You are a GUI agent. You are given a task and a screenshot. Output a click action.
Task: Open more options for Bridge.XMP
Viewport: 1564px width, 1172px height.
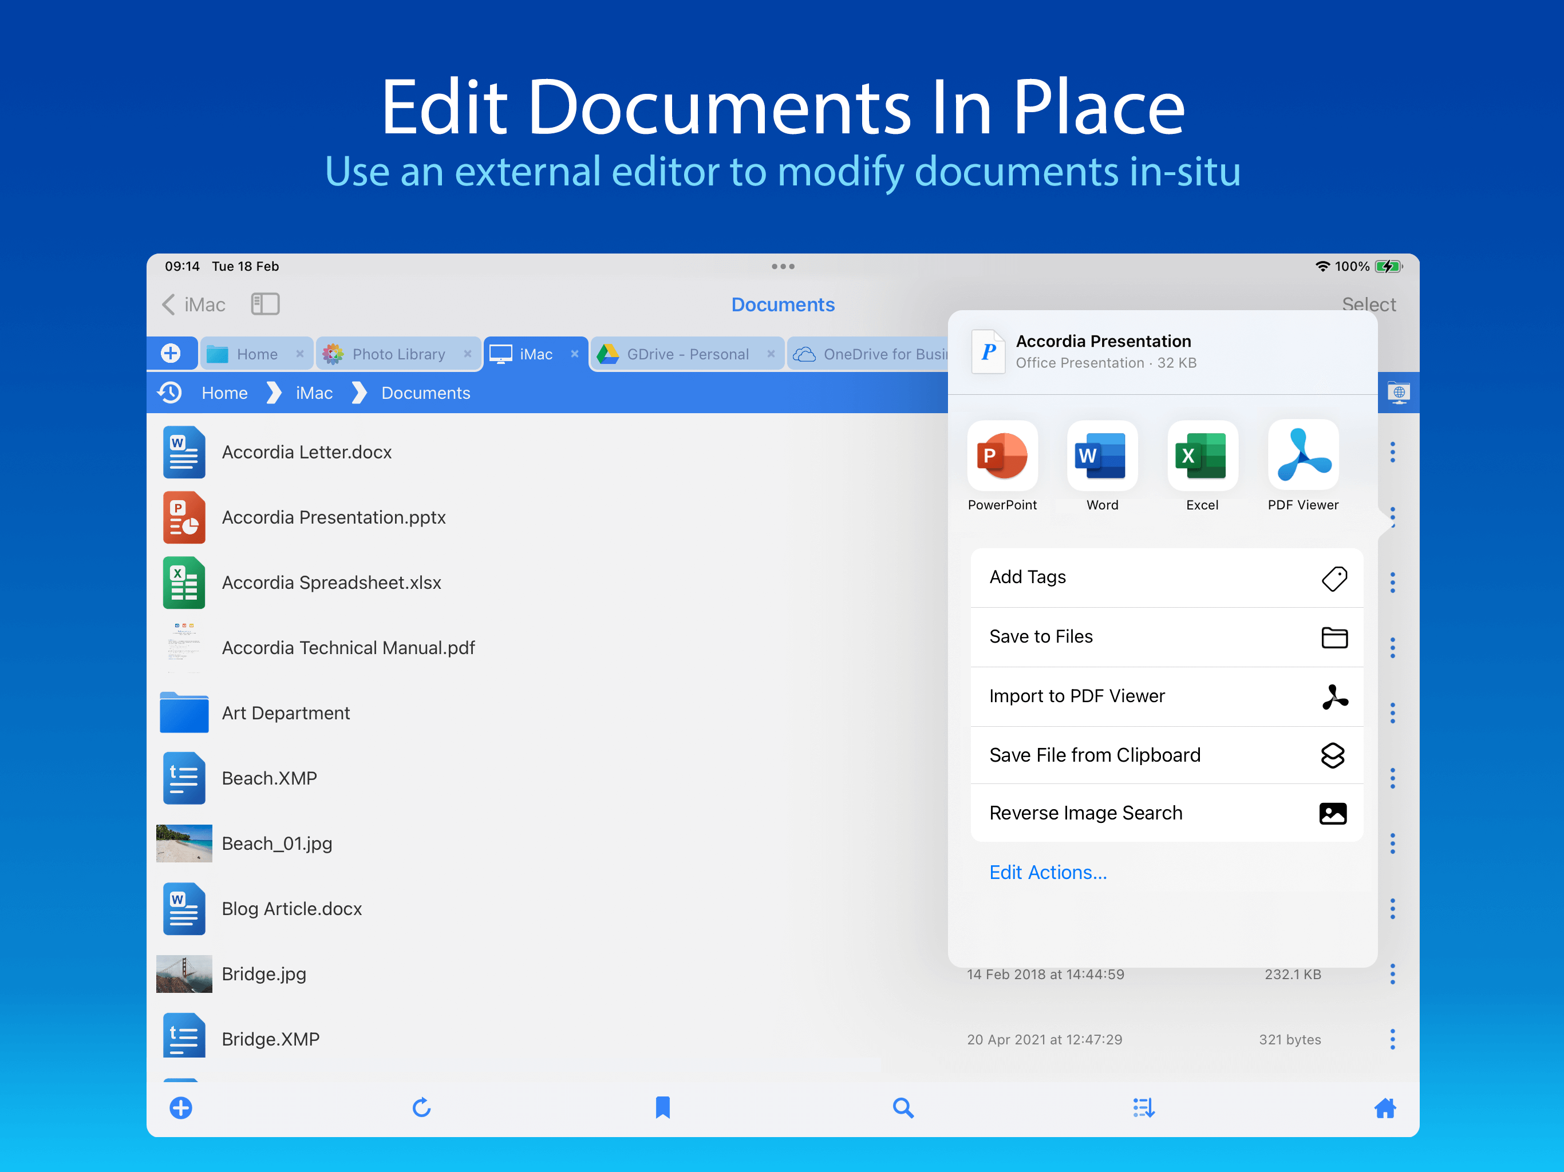click(1392, 1039)
